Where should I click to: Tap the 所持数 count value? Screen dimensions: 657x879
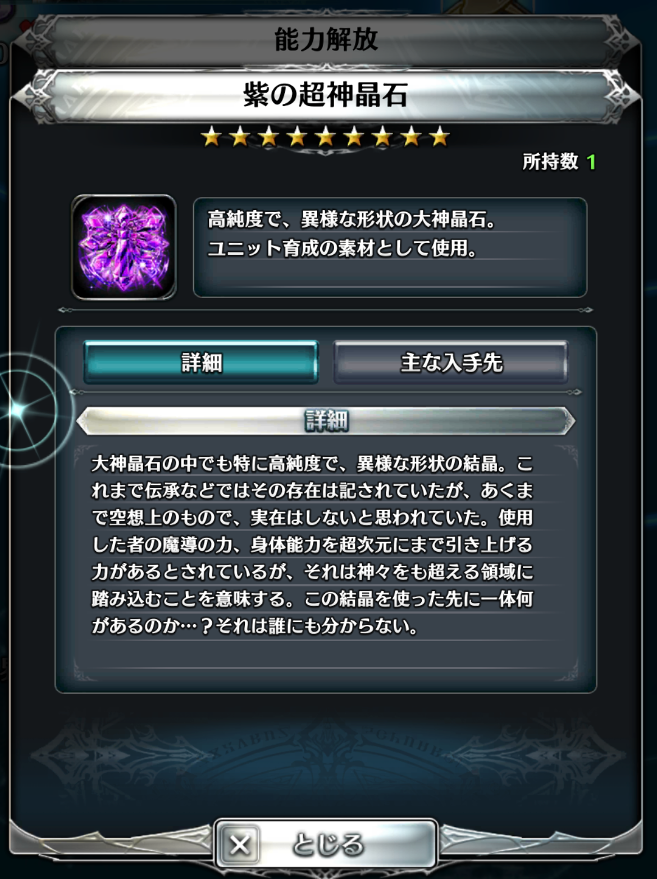[591, 162]
